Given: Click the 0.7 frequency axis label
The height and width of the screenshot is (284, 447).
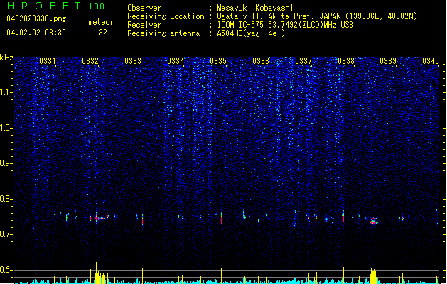Looking at the screenshot, I should click(x=6, y=234).
